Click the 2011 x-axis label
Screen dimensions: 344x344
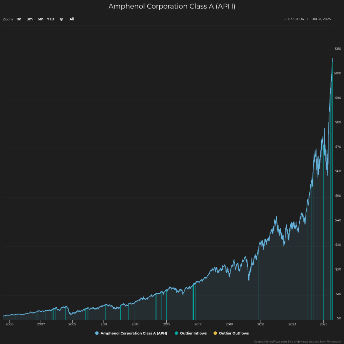[104, 324]
